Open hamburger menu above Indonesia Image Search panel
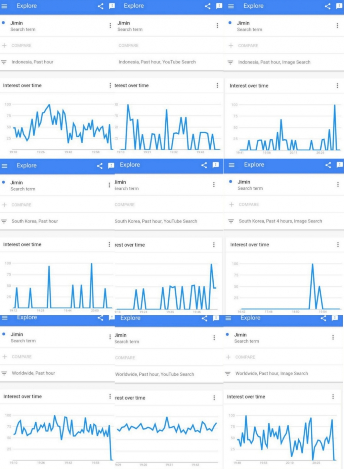This screenshot has height=469, width=344. tap(231, 6)
